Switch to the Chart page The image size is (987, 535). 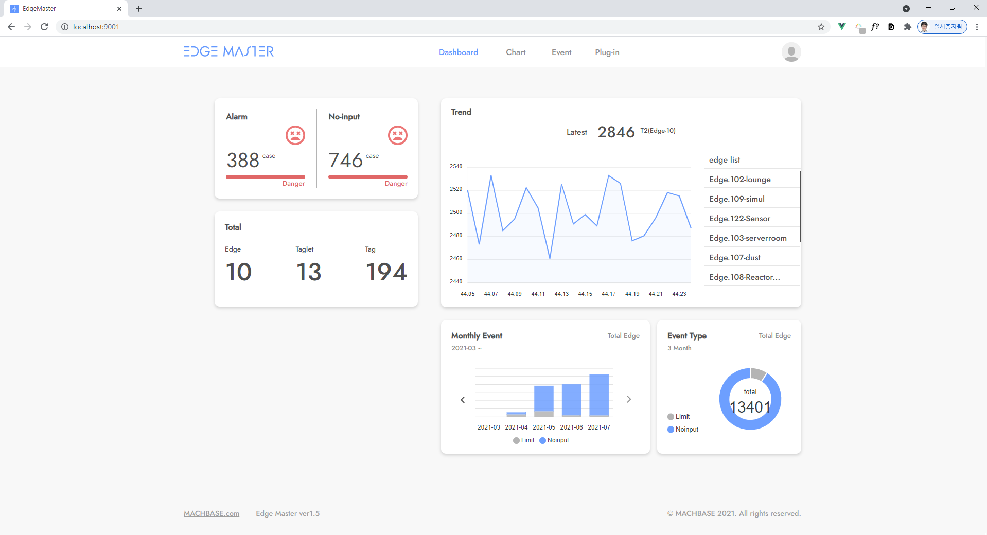point(516,52)
